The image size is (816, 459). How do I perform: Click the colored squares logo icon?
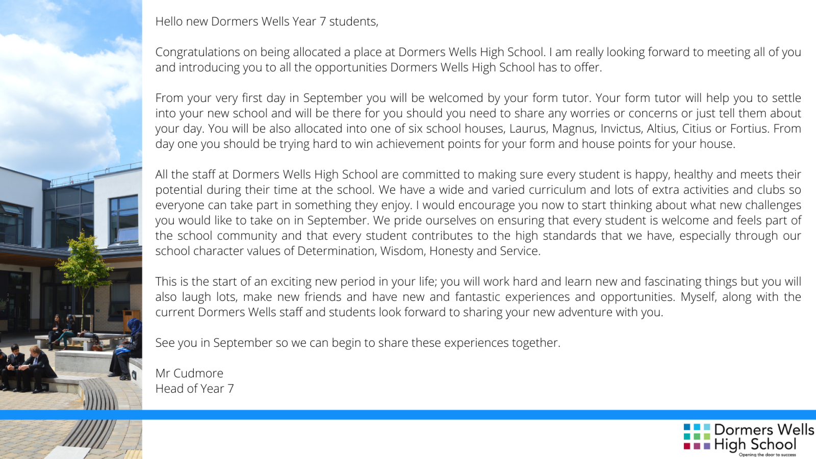point(697,436)
